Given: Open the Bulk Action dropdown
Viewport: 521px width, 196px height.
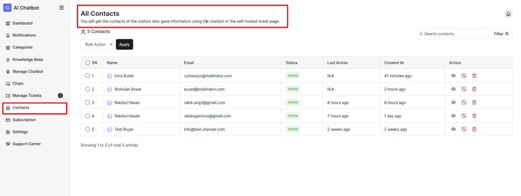Looking at the screenshot, I should pyautogui.click(x=97, y=45).
